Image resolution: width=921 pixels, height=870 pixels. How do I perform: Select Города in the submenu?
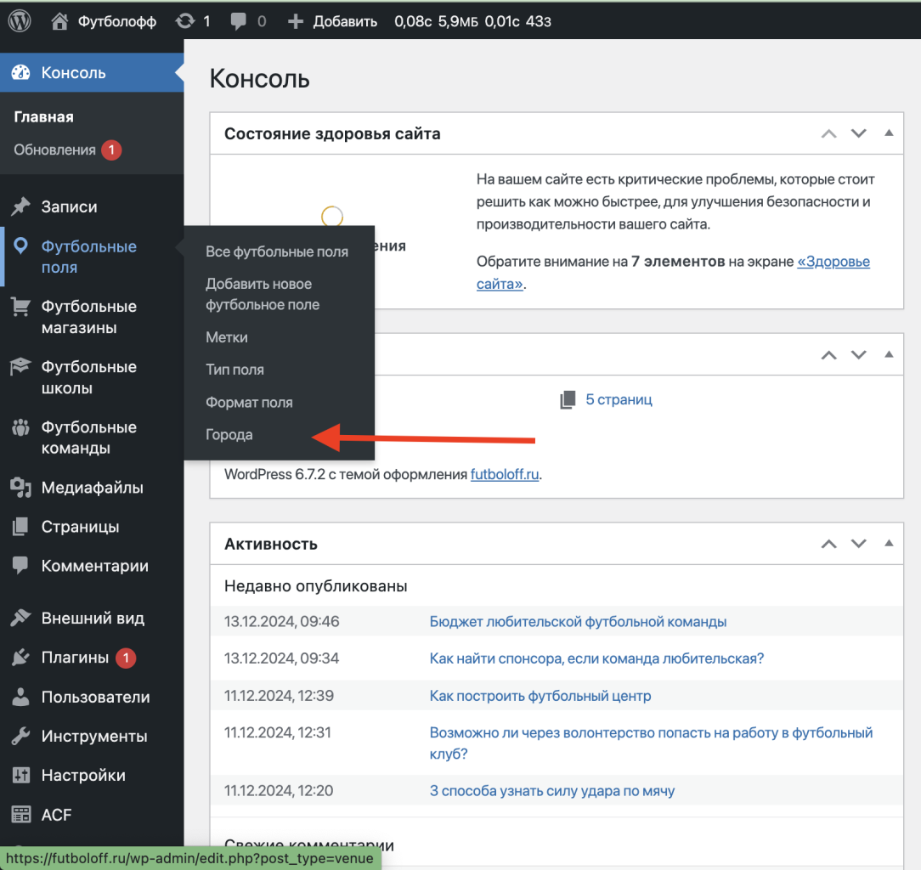pos(229,435)
